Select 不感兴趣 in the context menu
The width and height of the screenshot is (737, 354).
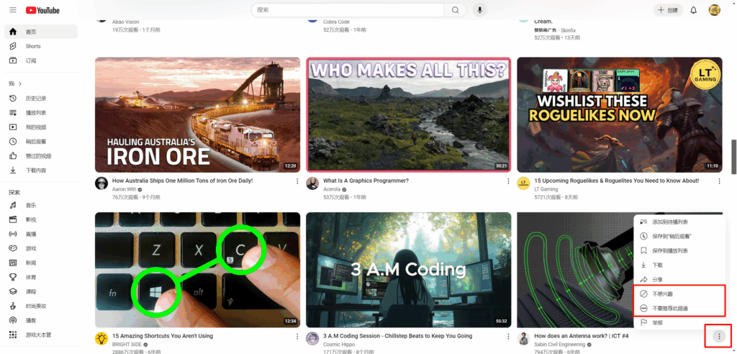tap(679, 294)
